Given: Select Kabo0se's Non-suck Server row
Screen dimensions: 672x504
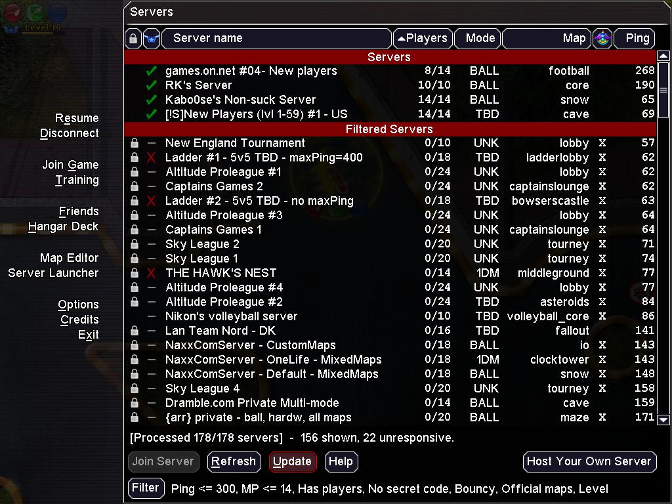Looking at the screenshot, I should coord(390,100).
